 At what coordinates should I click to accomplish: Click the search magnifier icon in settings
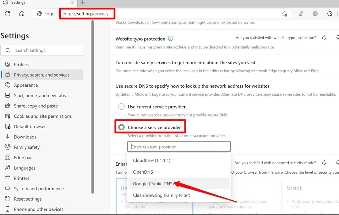coord(8,50)
